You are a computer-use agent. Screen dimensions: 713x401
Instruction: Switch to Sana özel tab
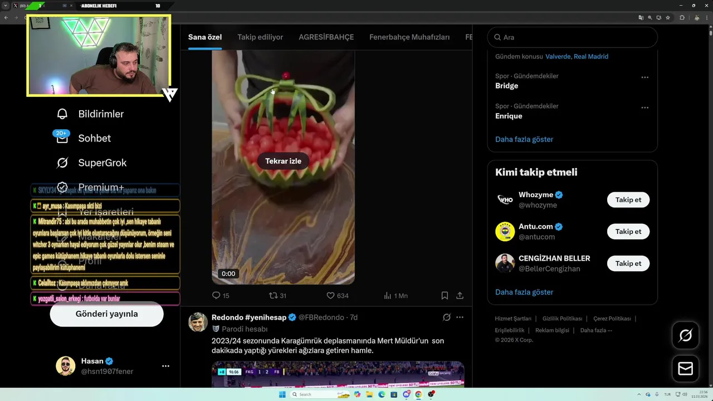coord(205,37)
